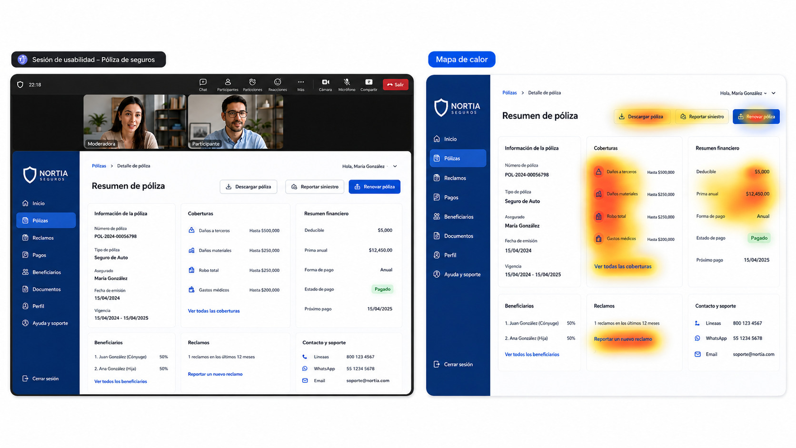Click the WhatsApp icon in session window
This screenshot has width=796, height=448.
[305, 368]
